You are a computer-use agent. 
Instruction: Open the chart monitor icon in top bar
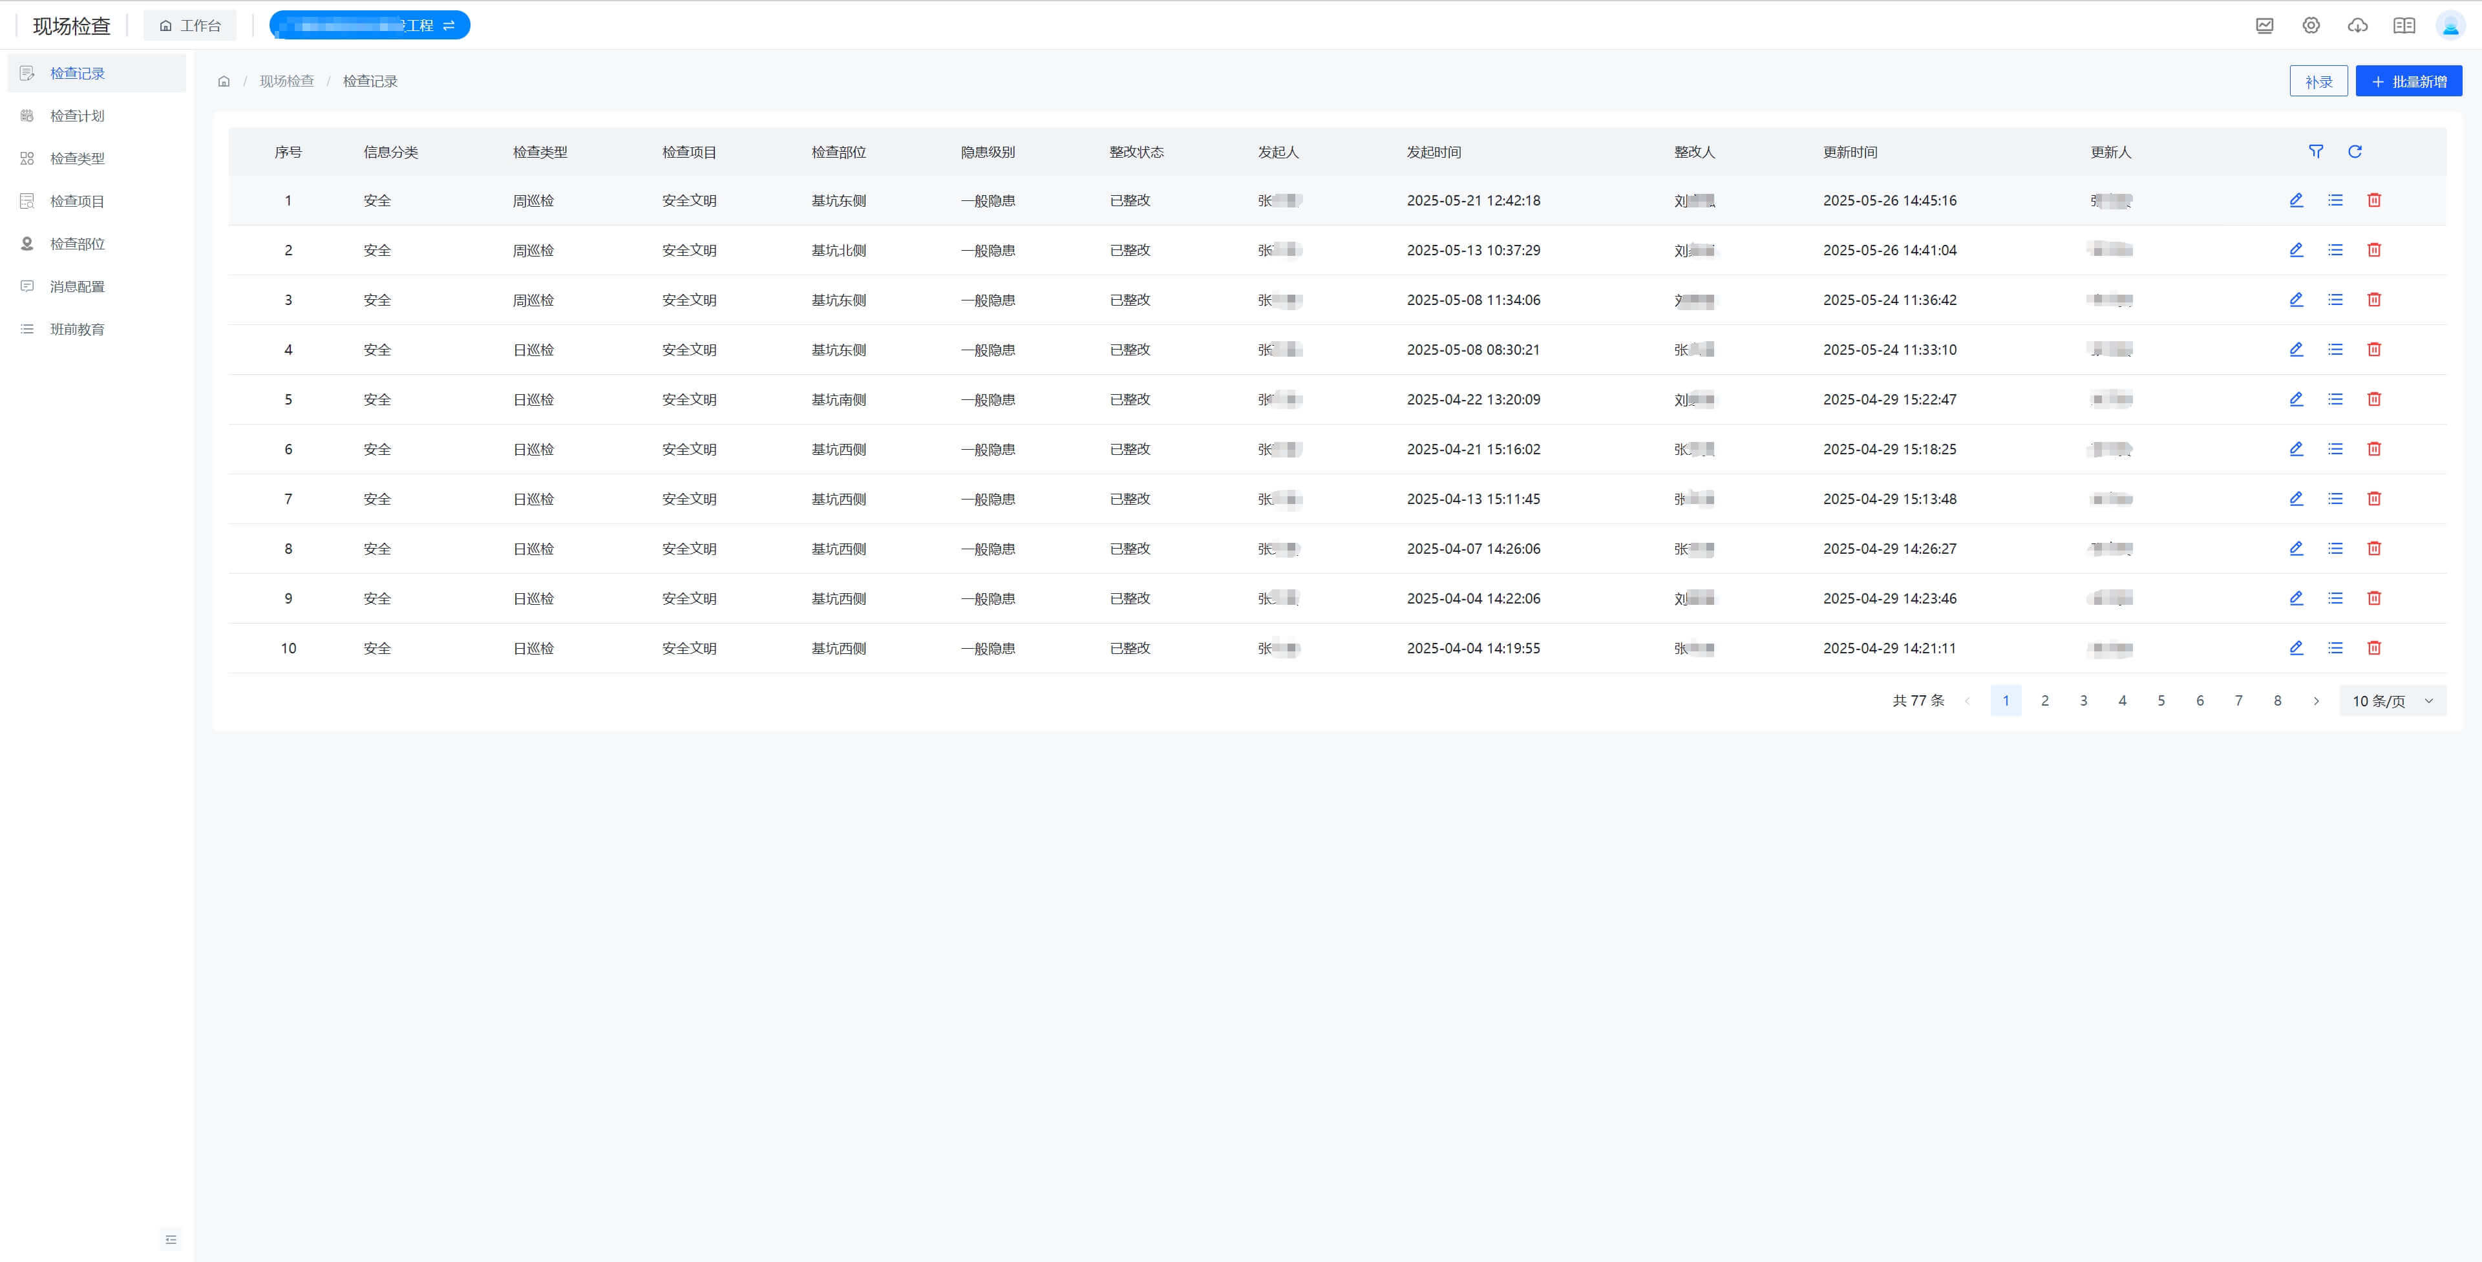tap(2264, 25)
